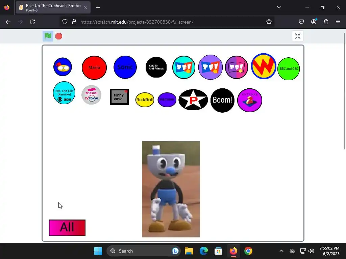Select the funny error square
Screen dimensions: 346x259
pyautogui.click(x=119, y=97)
